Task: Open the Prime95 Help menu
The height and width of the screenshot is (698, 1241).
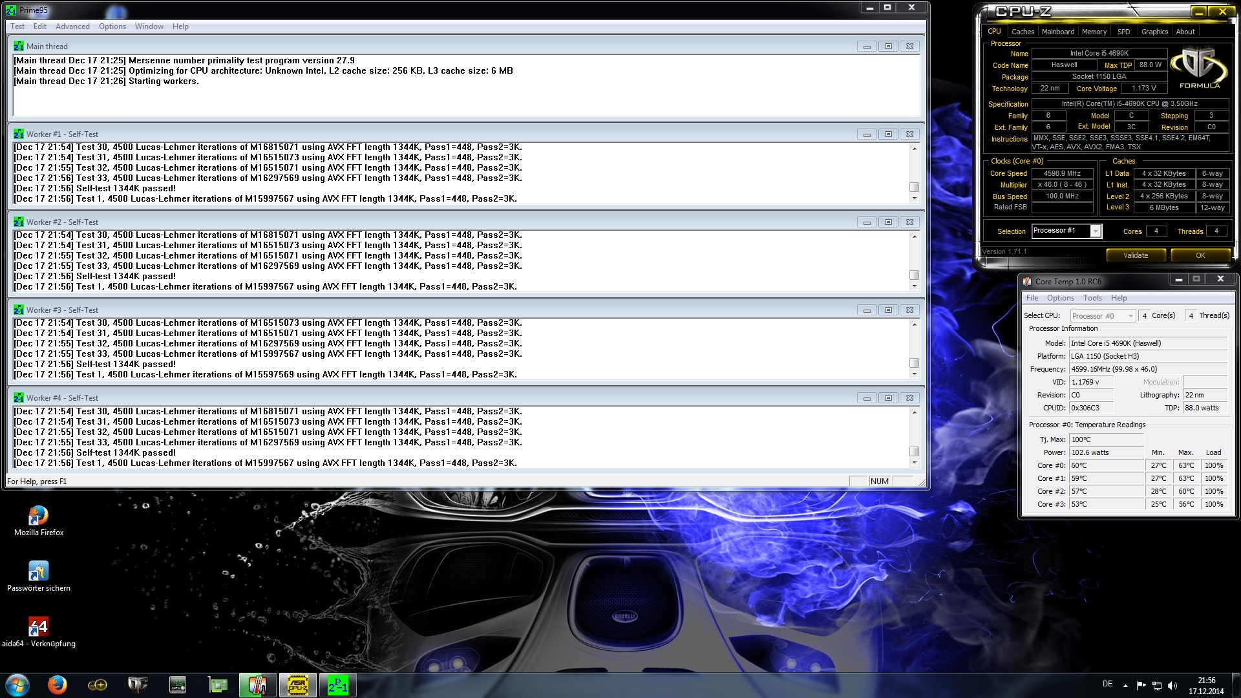Action: 180,26
